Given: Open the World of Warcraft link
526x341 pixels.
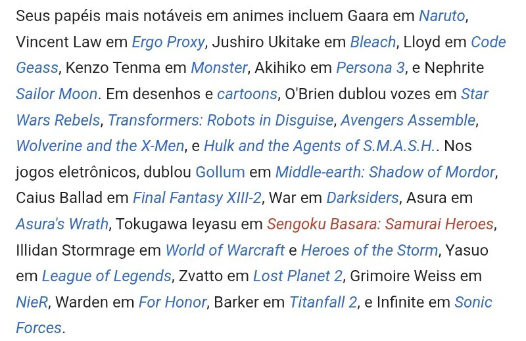Looking at the screenshot, I should [x=225, y=250].
